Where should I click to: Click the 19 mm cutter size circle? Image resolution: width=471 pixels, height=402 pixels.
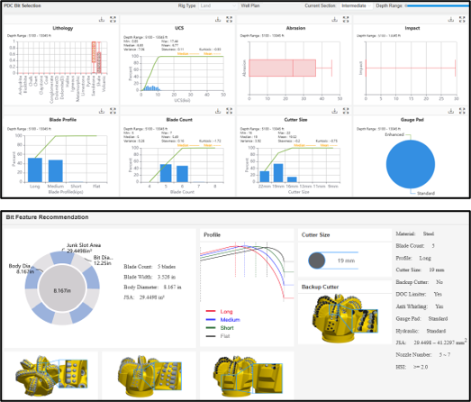317,260
